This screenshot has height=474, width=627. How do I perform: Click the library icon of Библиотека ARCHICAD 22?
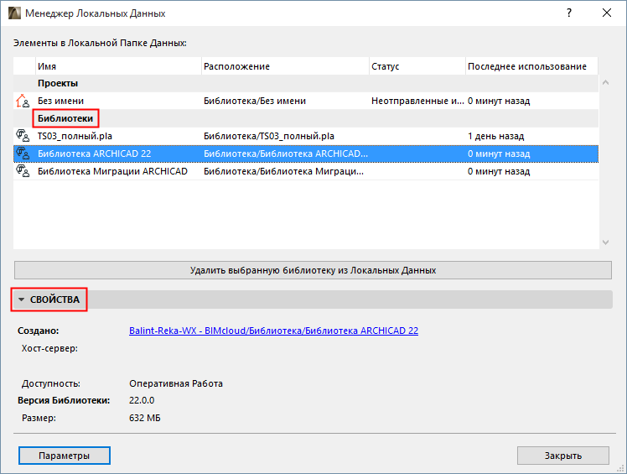(x=23, y=154)
